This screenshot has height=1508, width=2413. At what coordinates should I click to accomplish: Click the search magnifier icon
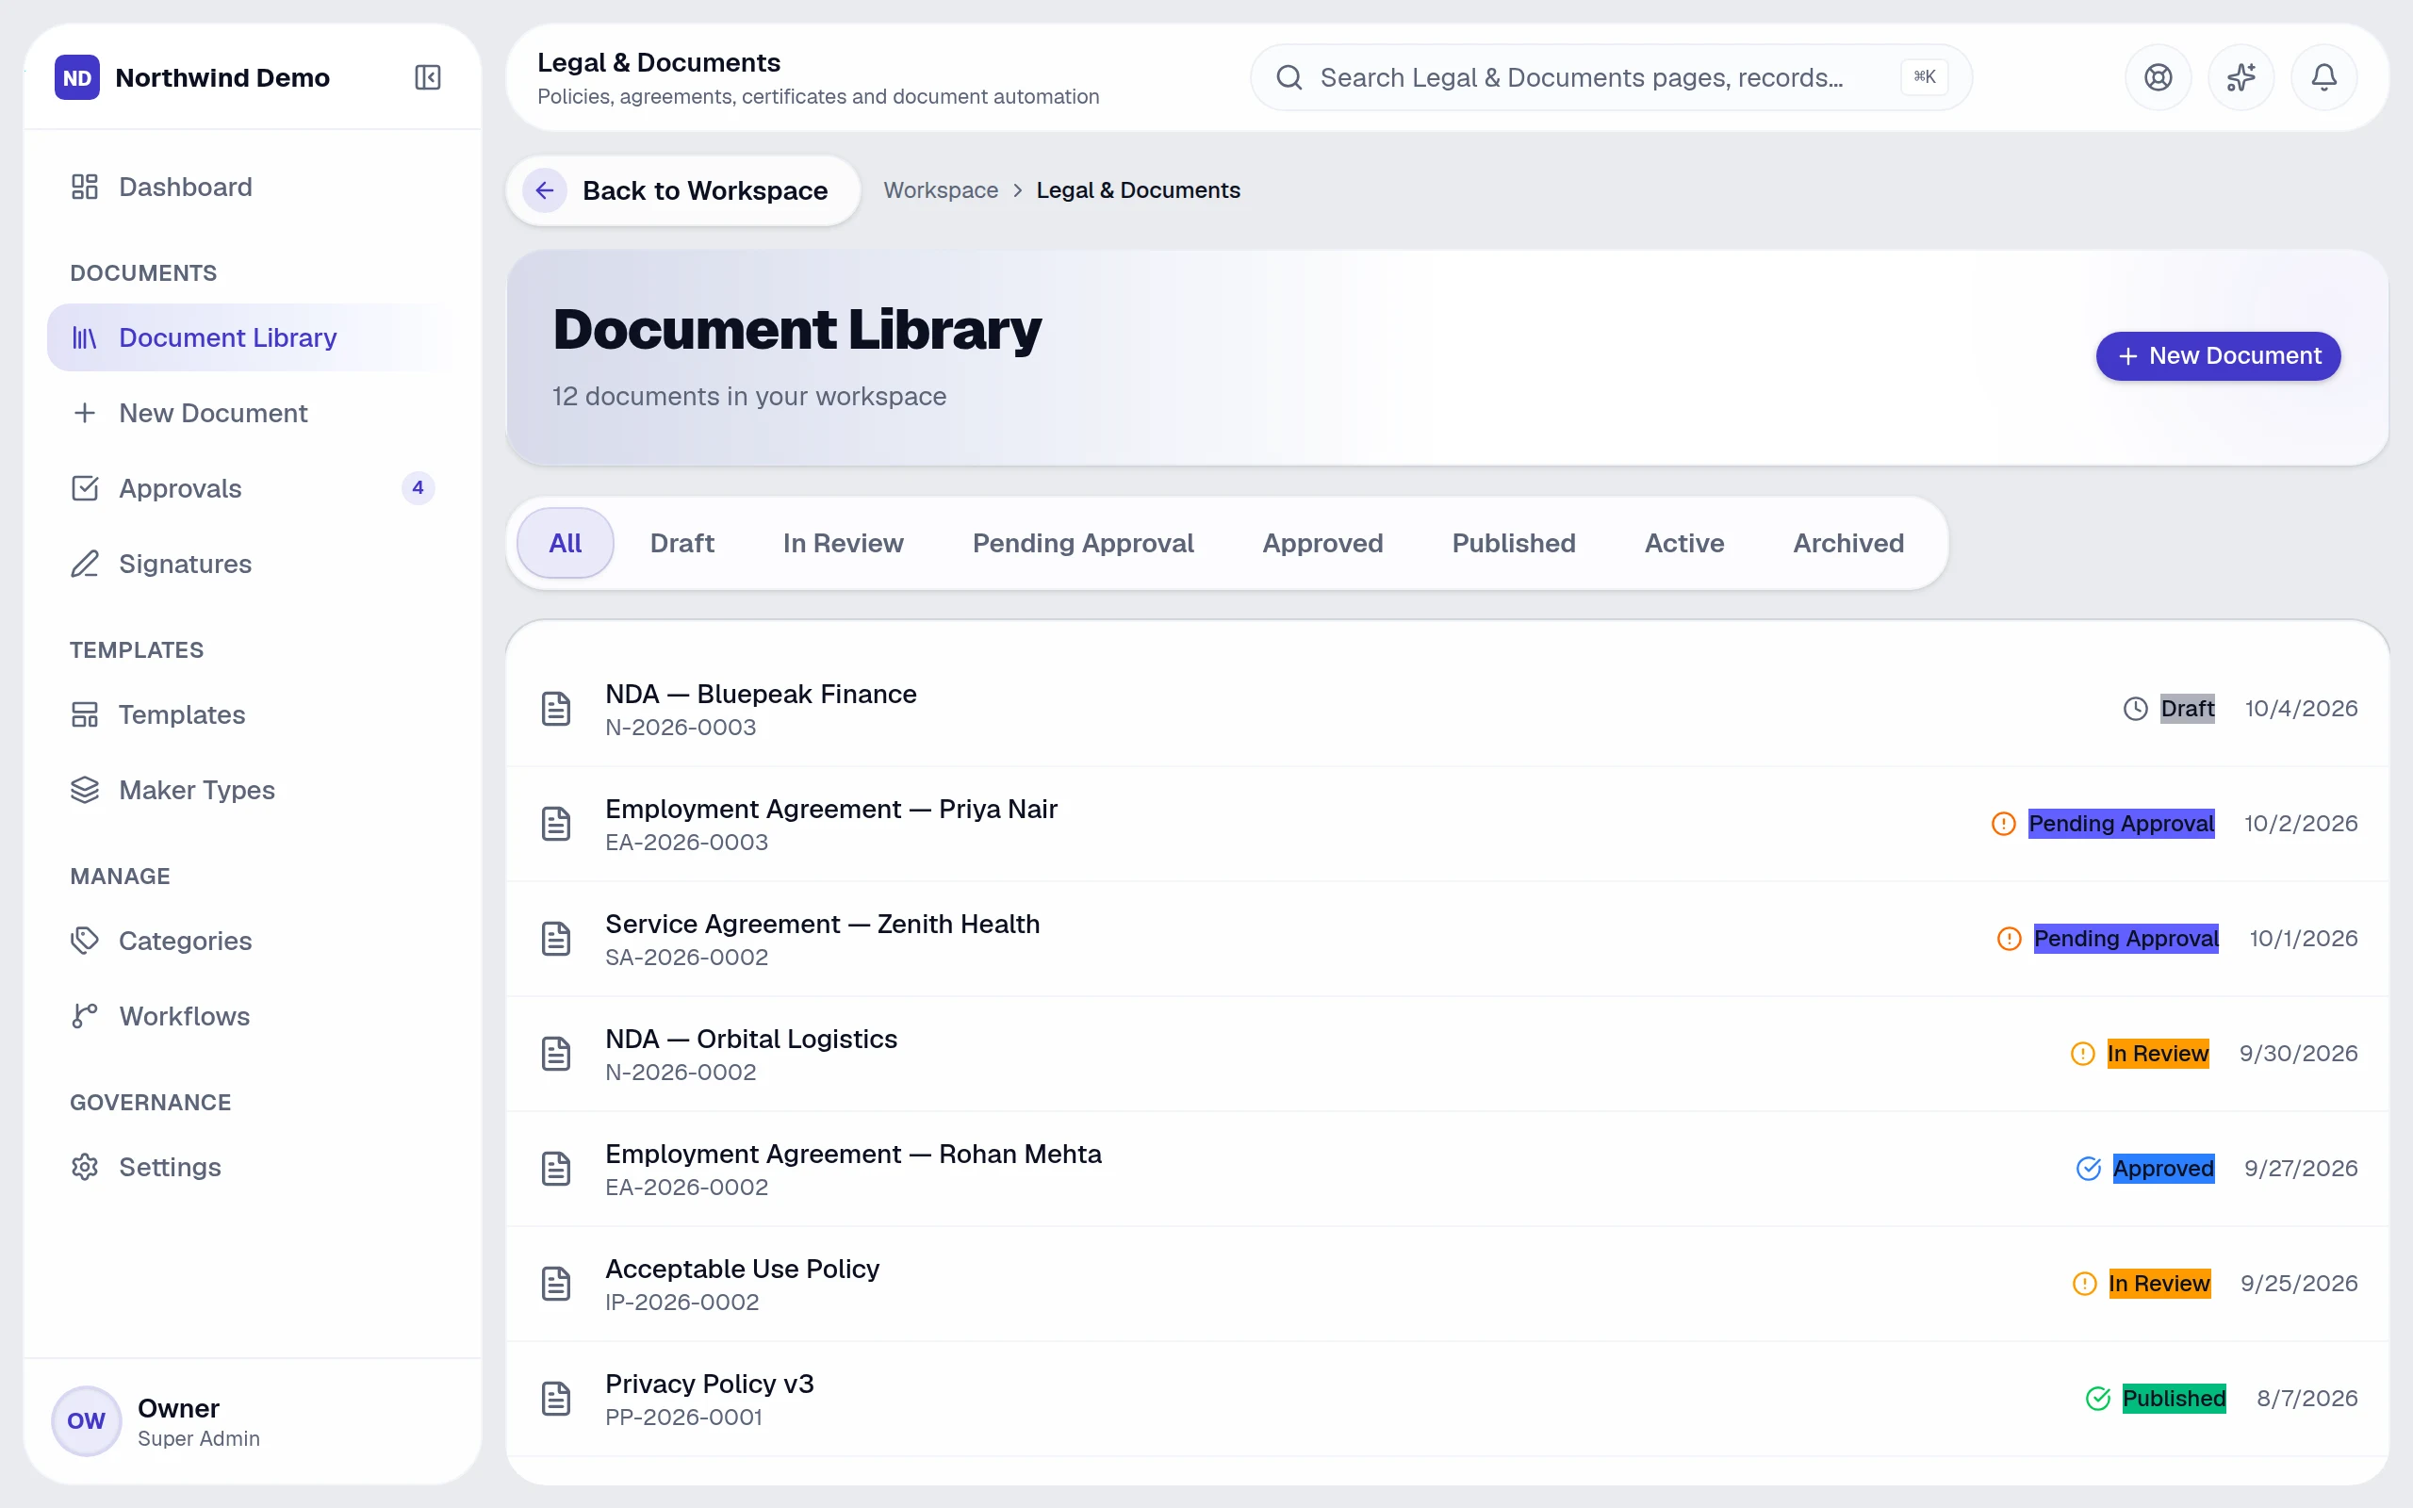click(1289, 78)
